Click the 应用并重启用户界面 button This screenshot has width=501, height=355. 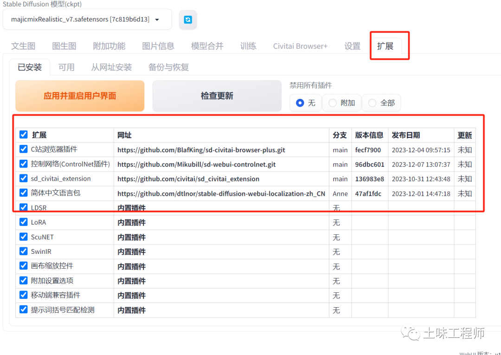click(79, 96)
